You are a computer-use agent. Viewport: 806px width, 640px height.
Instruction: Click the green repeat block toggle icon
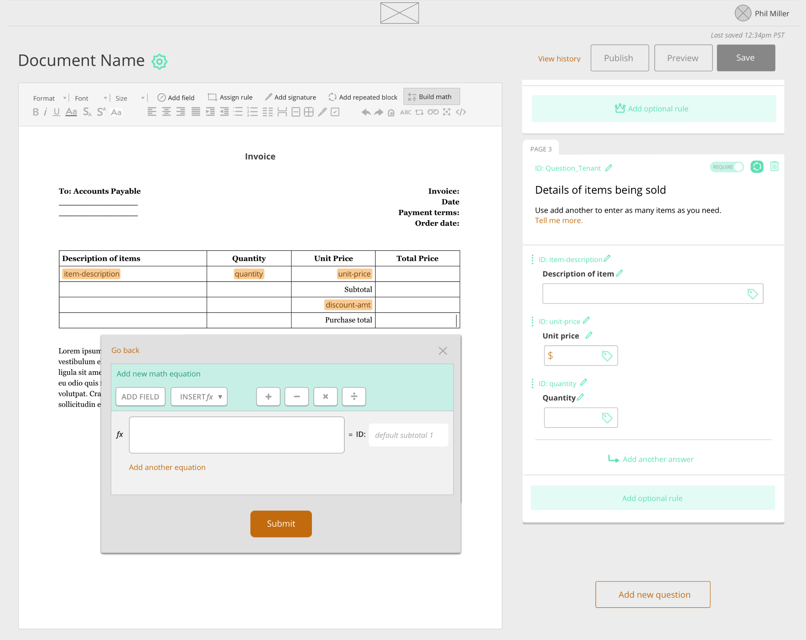[757, 167]
